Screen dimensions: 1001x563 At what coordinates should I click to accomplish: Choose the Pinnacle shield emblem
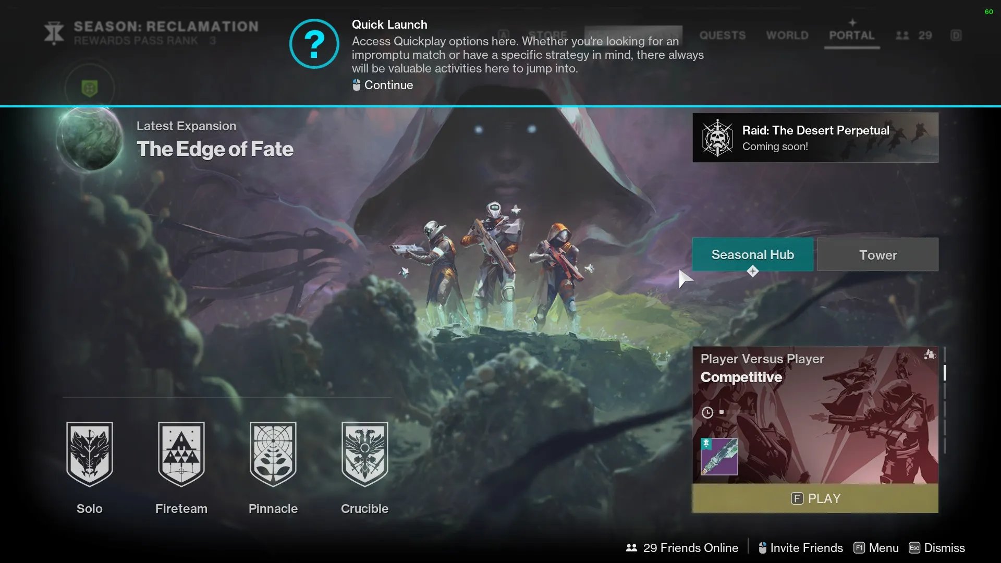point(273,454)
